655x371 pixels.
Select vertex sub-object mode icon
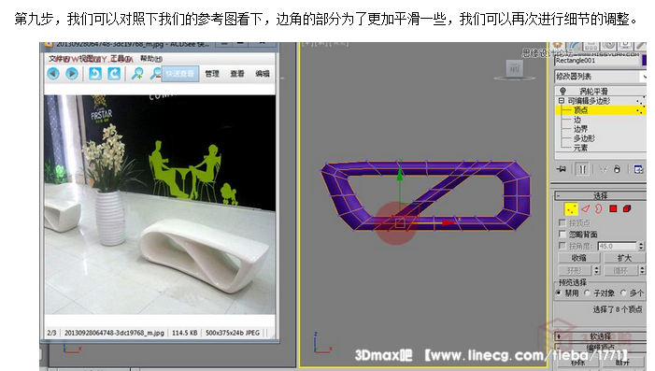click(x=571, y=208)
